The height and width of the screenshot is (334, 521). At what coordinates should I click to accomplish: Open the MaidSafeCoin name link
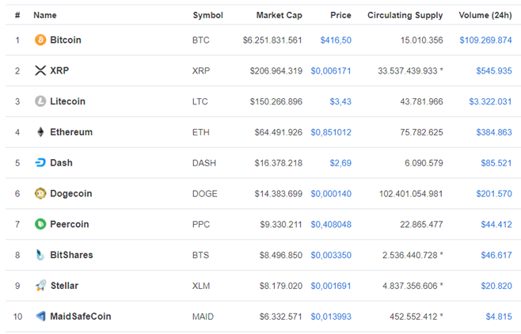click(81, 316)
